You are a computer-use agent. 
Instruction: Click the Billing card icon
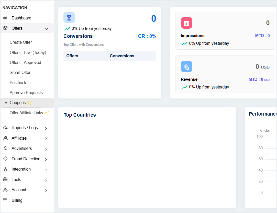(5, 200)
